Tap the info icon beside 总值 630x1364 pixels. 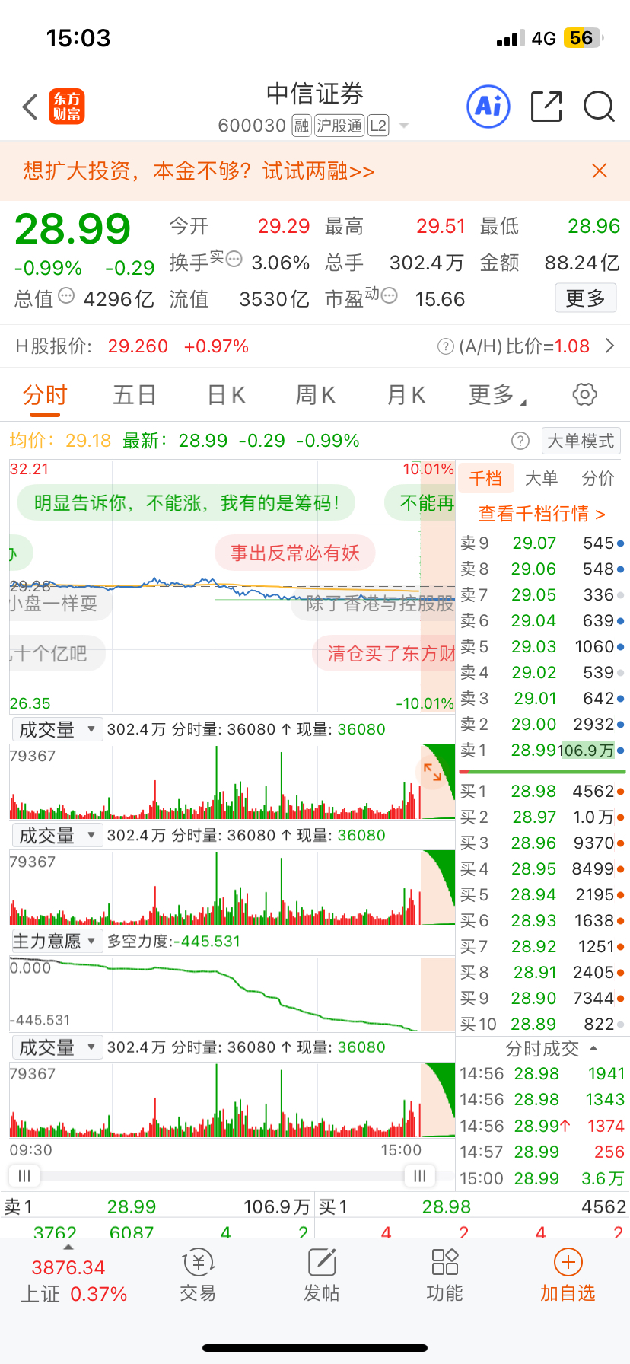pyautogui.click(x=67, y=295)
